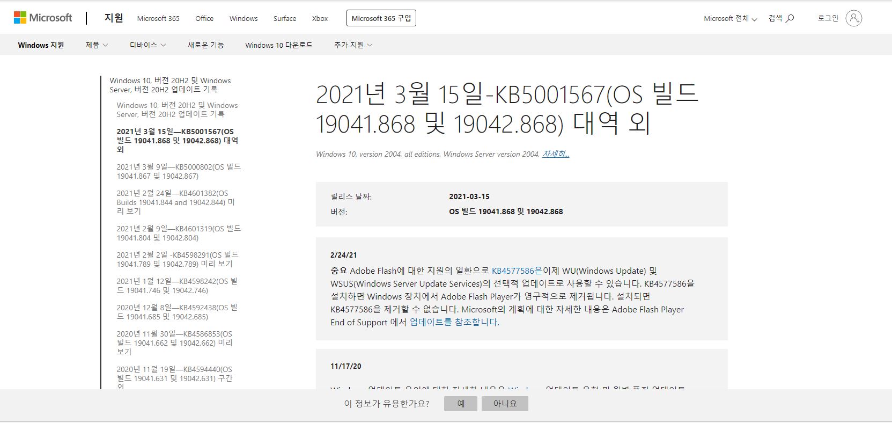Open Windows 지원 nav link
Screen dimensions: 892x423
tap(41, 45)
